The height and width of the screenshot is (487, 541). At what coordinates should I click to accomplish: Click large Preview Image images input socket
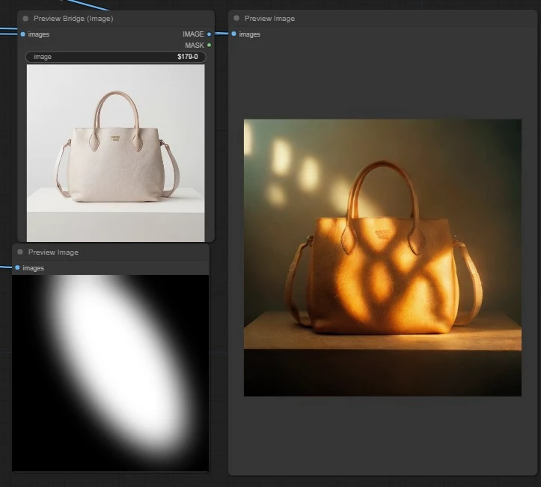(234, 34)
